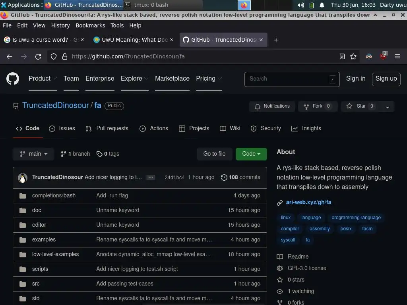This screenshot has height=305, width=407.
Task: Open the Tools menu
Action: pos(117,25)
